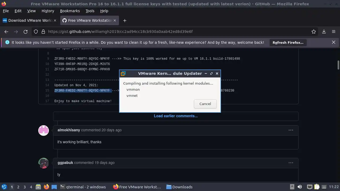Viewport: 340px width, 191px height.
Task: Open the volume control in tray
Action: click(x=300, y=187)
